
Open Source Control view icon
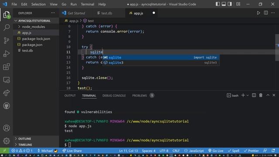(x=7, y=41)
